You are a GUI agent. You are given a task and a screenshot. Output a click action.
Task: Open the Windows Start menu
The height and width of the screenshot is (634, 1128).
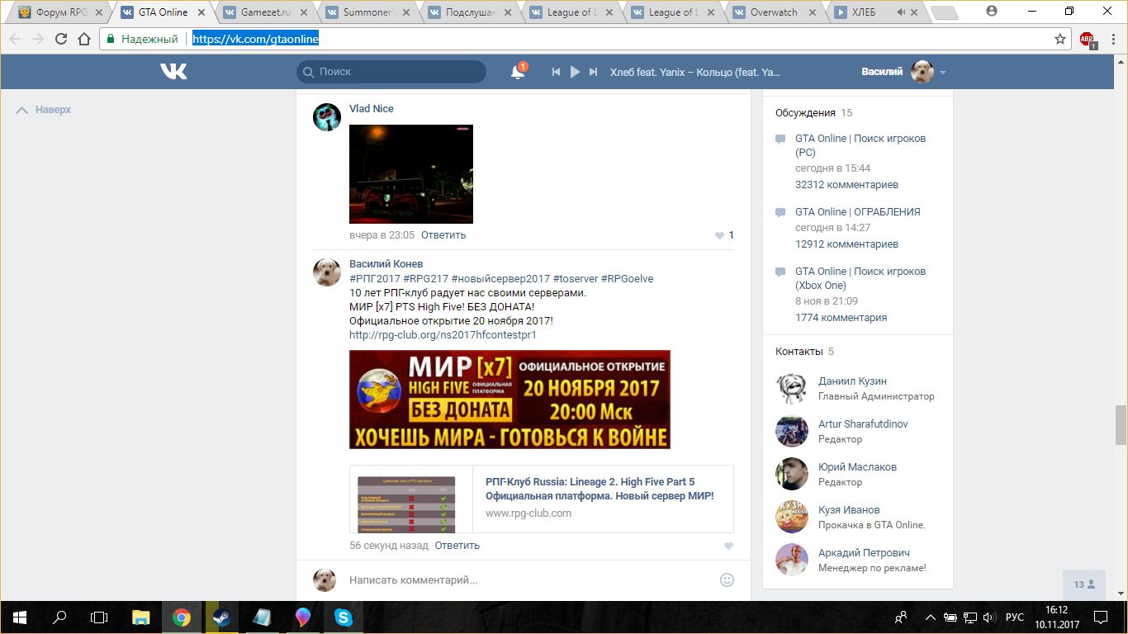point(19,617)
